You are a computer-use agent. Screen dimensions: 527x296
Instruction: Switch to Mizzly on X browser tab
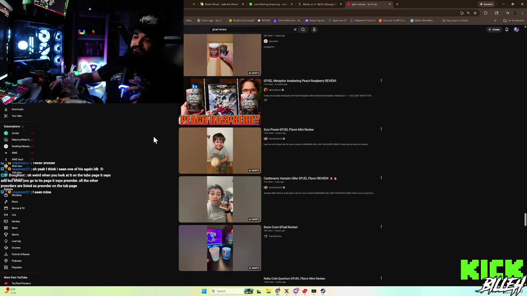coord(319,4)
